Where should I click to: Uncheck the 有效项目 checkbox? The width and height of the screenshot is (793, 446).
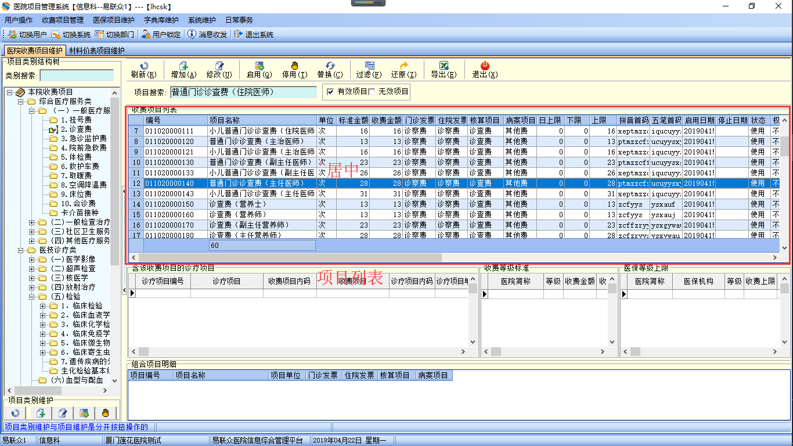pyautogui.click(x=330, y=92)
